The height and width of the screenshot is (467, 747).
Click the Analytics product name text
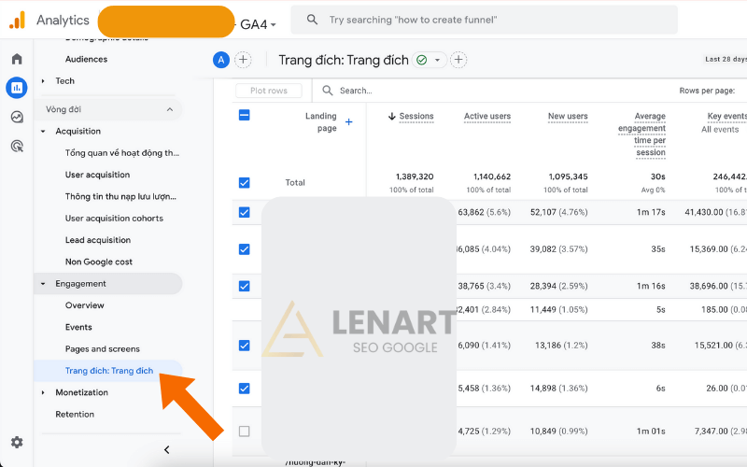tap(63, 20)
